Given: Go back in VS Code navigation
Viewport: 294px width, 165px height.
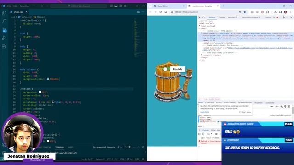Looking at the screenshot, I should 42,6.
